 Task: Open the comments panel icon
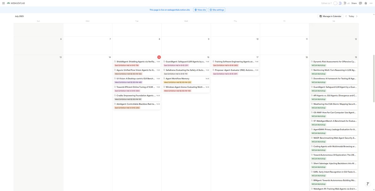click(360, 3)
